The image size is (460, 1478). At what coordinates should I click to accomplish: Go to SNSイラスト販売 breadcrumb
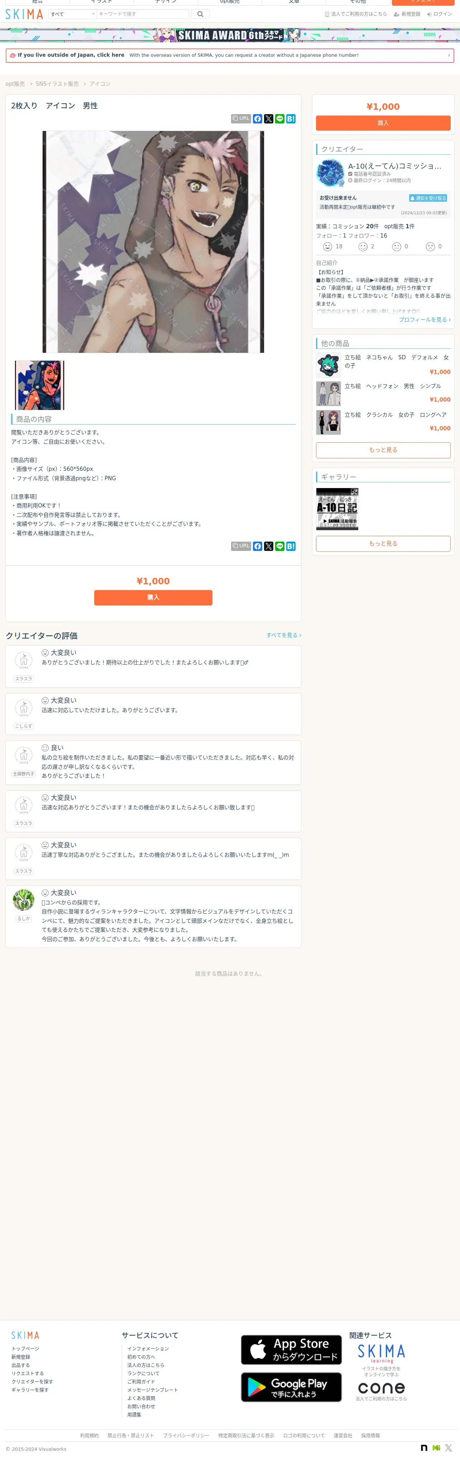(x=57, y=84)
